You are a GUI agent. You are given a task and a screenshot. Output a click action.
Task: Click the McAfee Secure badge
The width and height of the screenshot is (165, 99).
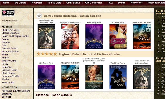click(8, 13)
